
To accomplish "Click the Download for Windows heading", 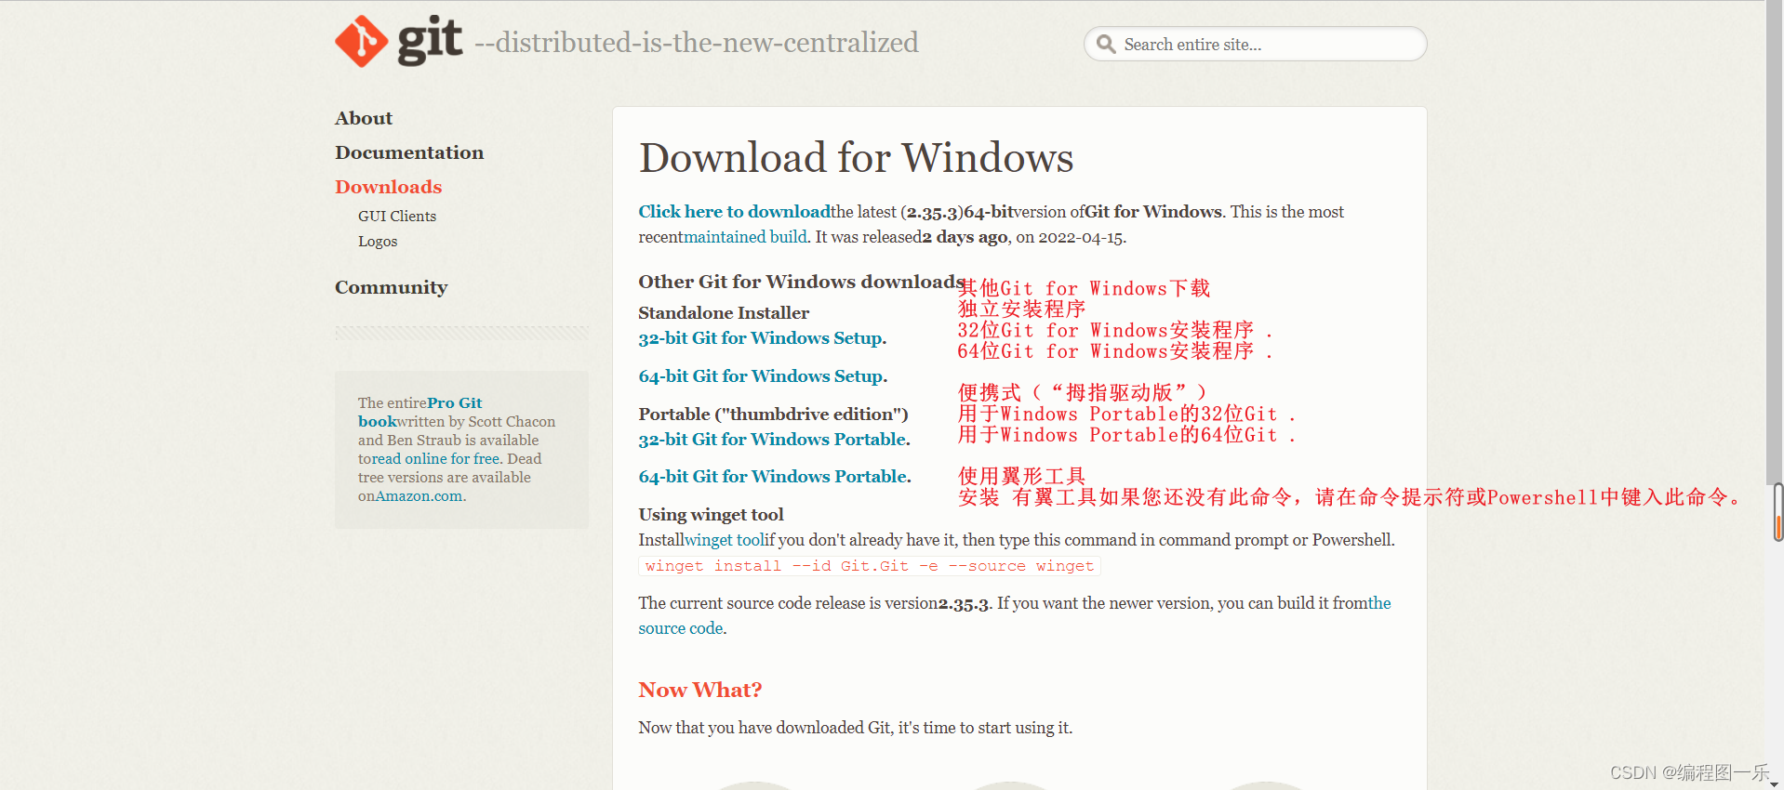I will (856, 157).
